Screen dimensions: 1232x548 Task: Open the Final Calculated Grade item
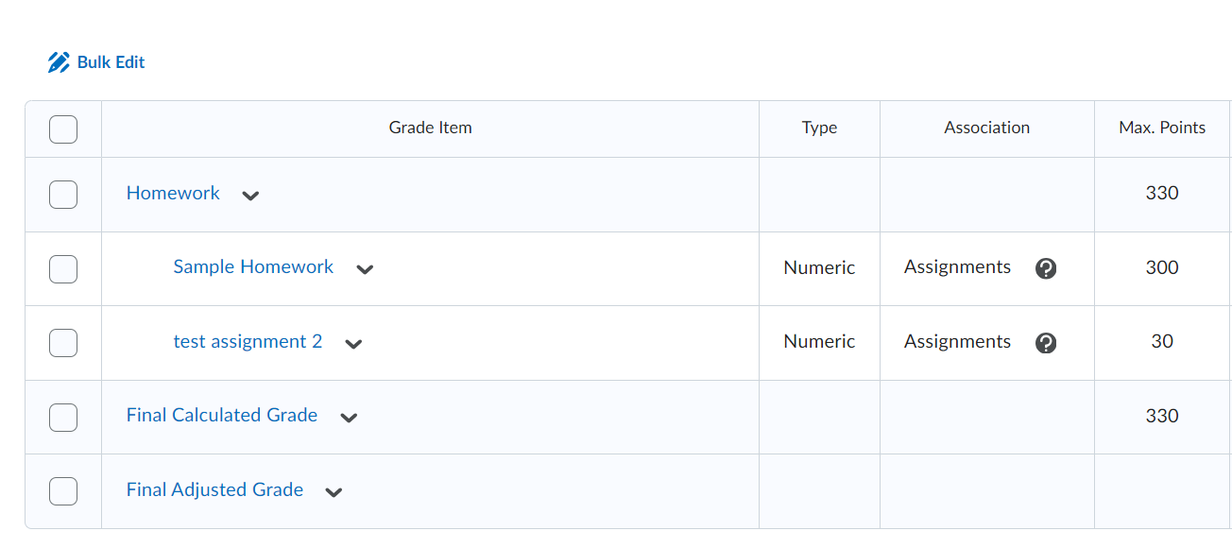pyautogui.click(x=221, y=415)
